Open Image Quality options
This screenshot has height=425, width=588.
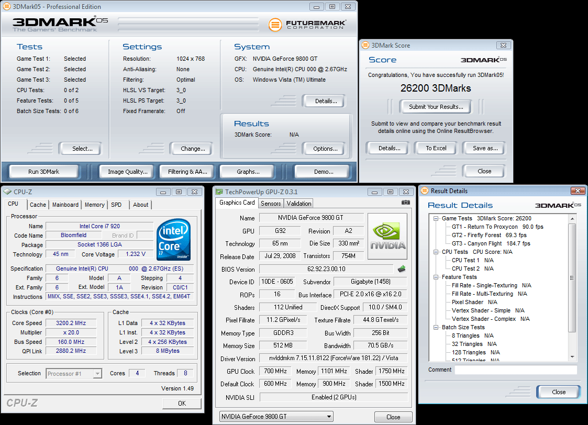click(128, 172)
